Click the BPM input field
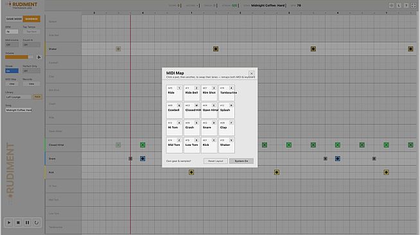 (12, 31)
